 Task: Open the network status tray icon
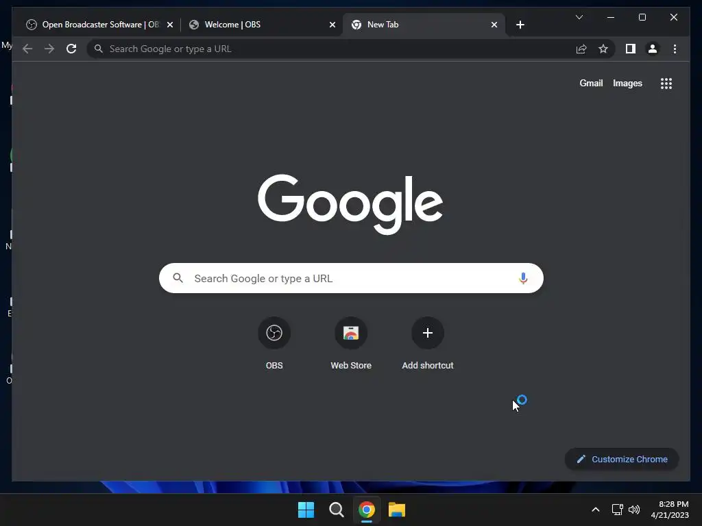[618, 510]
